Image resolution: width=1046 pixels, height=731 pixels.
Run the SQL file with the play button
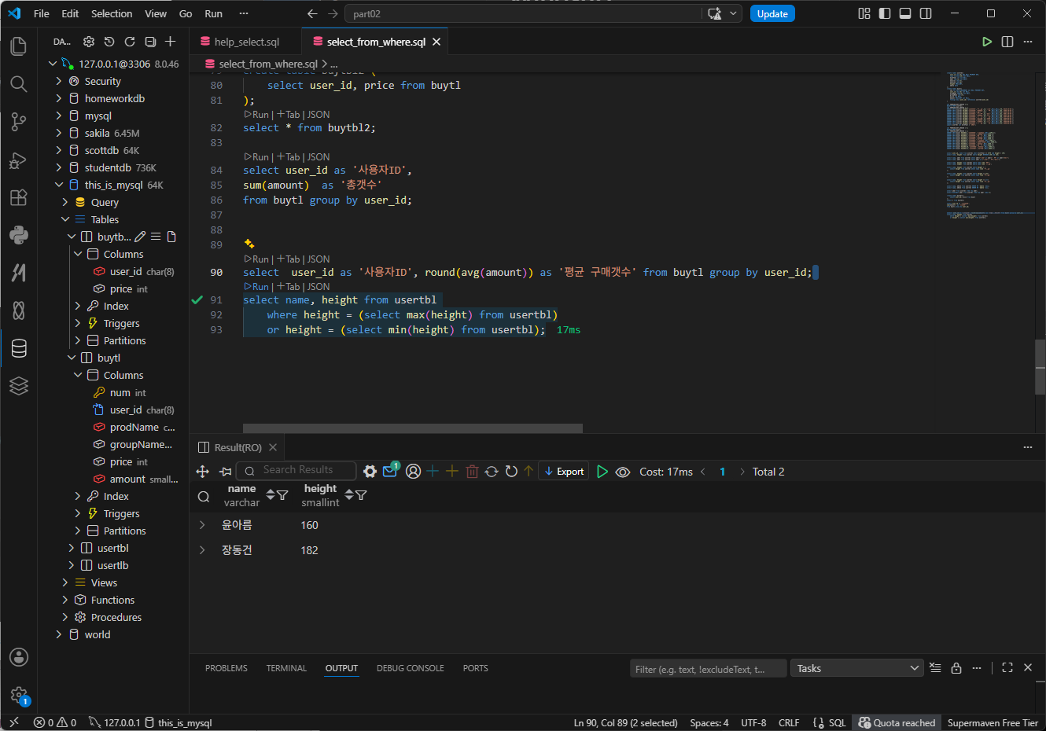[987, 42]
